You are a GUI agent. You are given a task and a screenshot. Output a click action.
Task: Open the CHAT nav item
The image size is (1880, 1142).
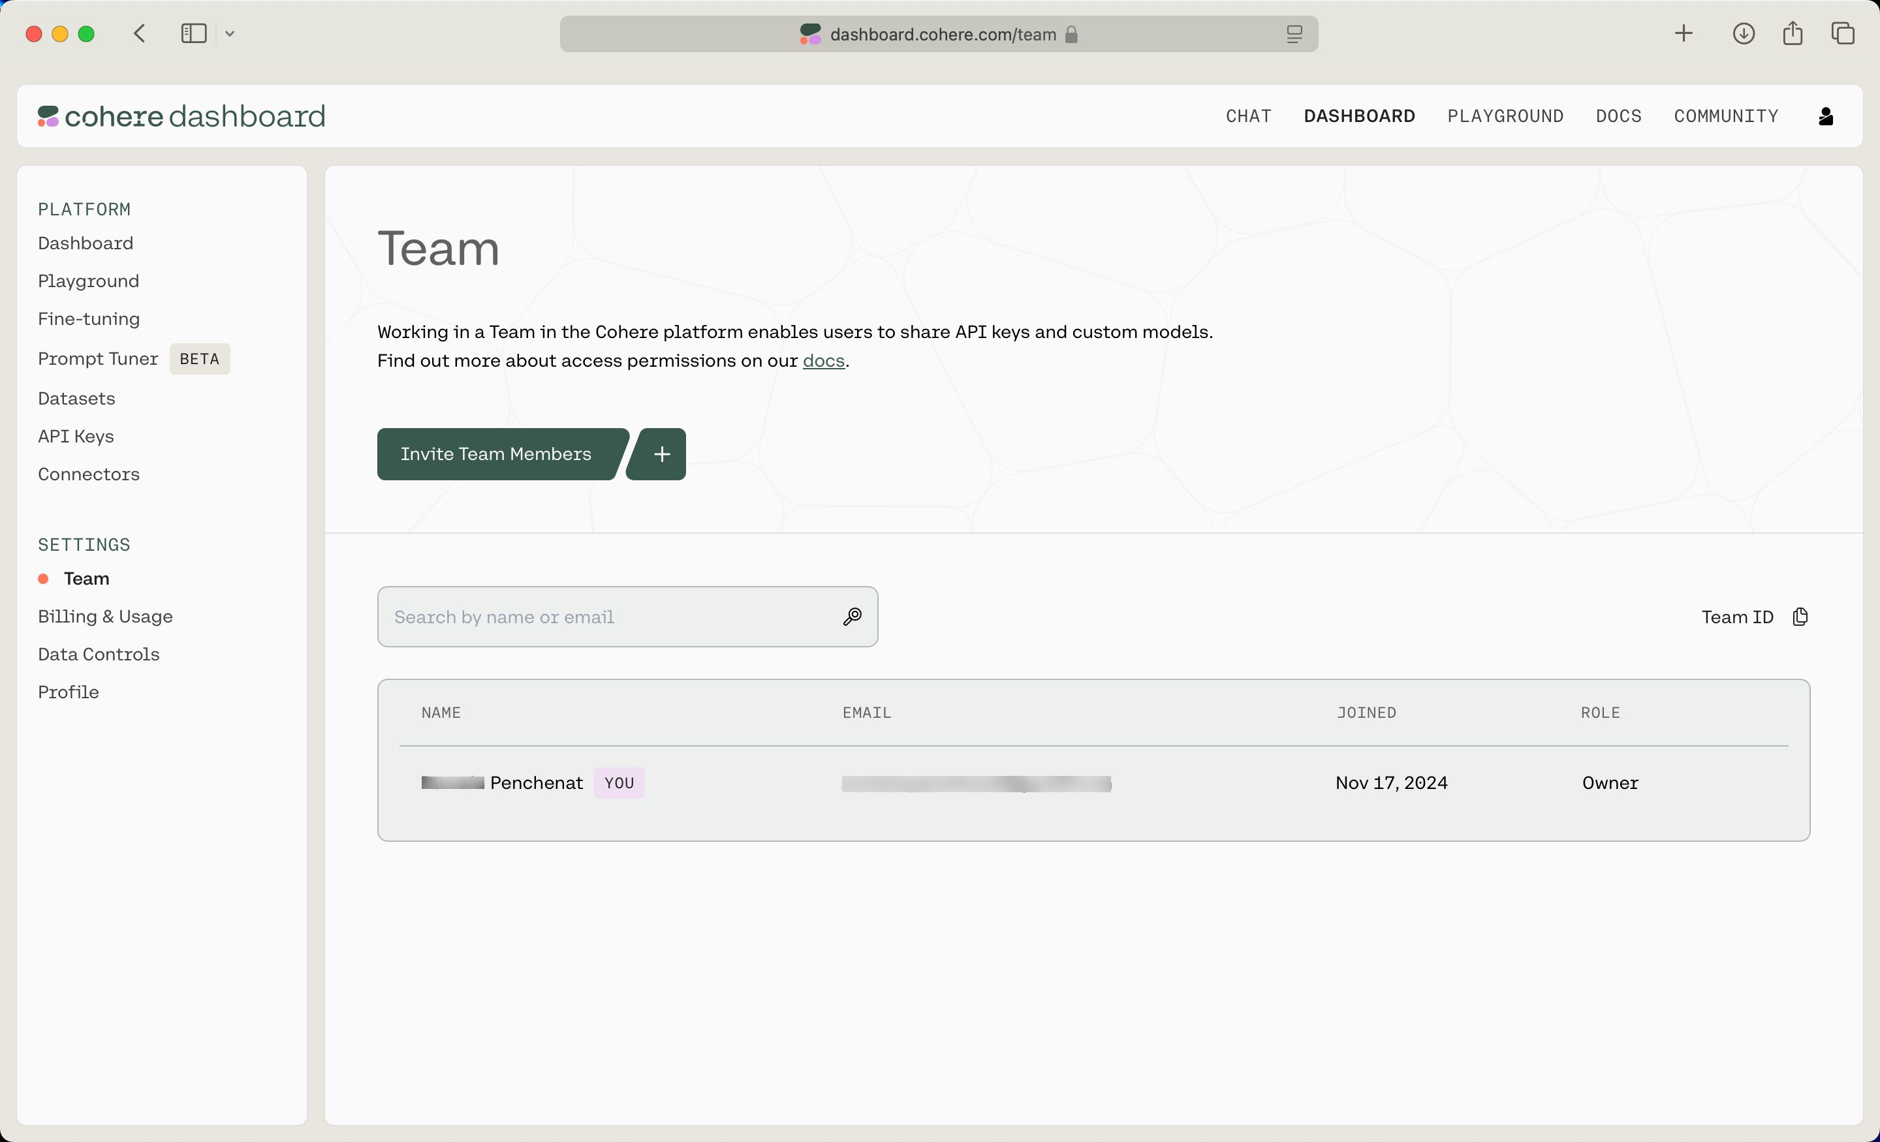coord(1248,116)
